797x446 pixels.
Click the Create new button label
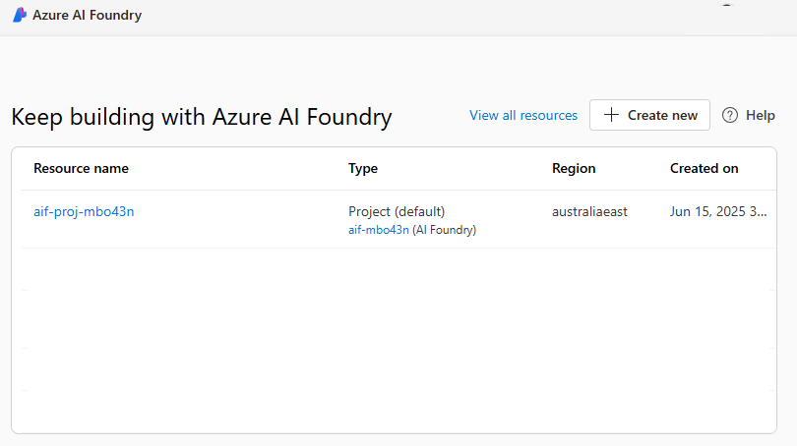[662, 115]
